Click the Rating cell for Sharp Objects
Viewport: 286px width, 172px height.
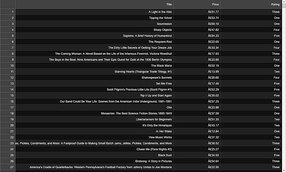click(x=251, y=30)
